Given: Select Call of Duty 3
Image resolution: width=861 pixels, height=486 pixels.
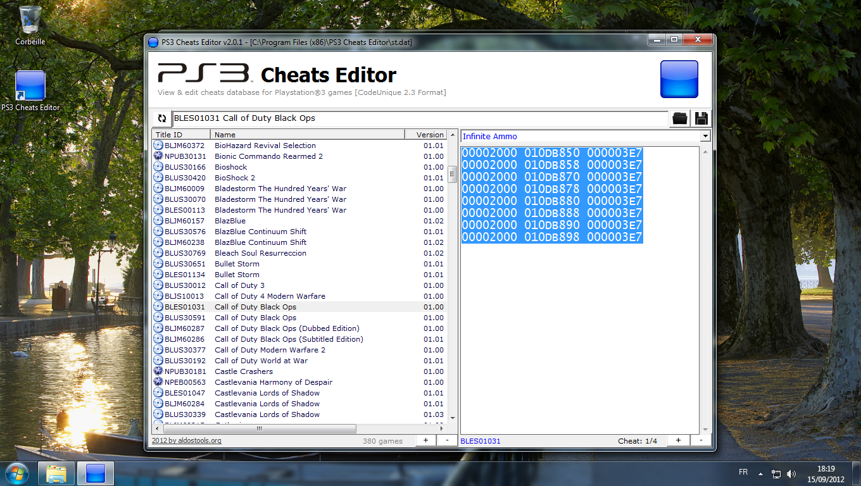Looking at the screenshot, I should pyautogui.click(x=299, y=285).
